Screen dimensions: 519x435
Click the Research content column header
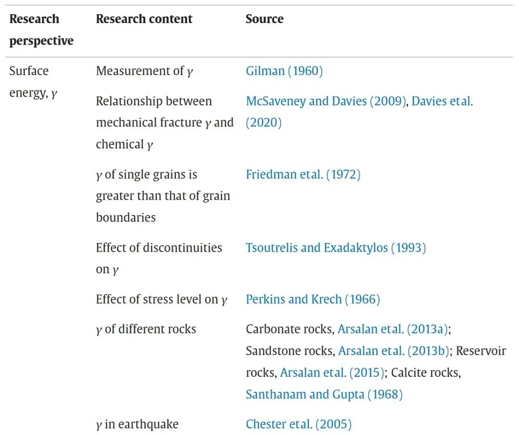pos(144,19)
